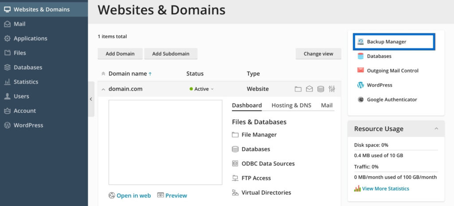Open WordPress in the right panel
Viewport: 454px width, 206px height.
coord(375,85)
